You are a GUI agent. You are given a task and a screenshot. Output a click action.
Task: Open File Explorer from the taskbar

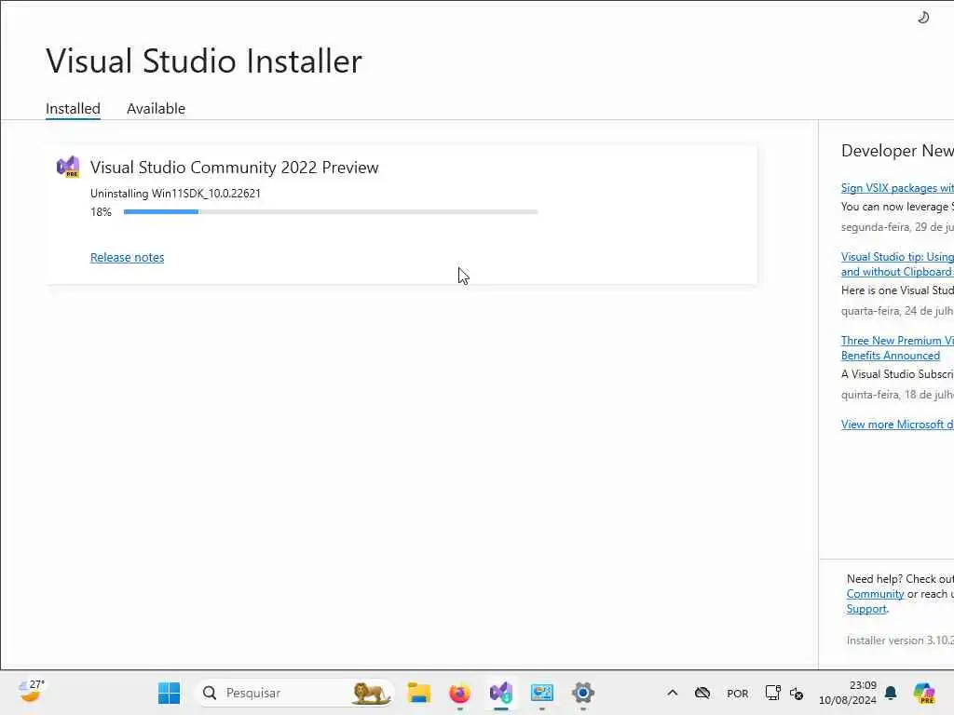click(418, 693)
